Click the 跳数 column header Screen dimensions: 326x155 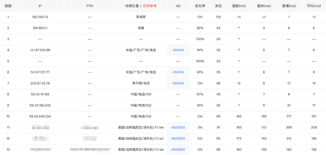pos(8,6)
